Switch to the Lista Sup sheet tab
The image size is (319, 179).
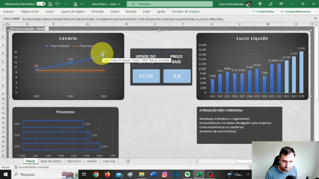click(x=109, y=161)
